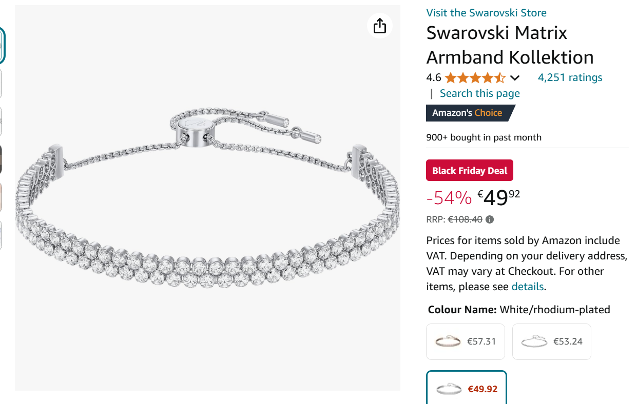This screenshot has height=404, width=637.
Task: Open the 4,251 ratings link
Action: tap(570, 77)
